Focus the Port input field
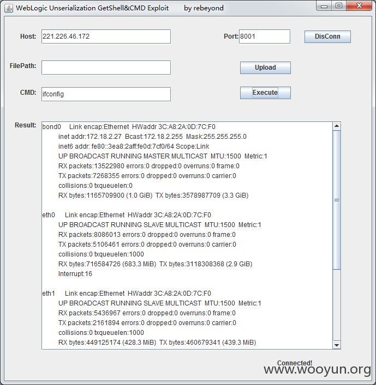The image size is (376, 385). pos(265,36)
